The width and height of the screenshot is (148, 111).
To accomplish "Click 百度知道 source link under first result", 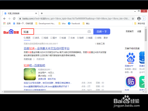I will coord(28,59).
